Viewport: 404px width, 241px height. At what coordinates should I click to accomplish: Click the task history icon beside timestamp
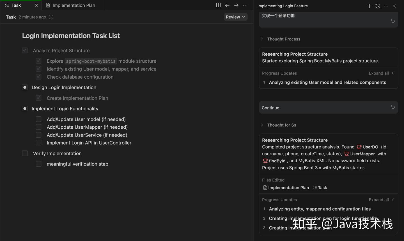pos(51,17)
